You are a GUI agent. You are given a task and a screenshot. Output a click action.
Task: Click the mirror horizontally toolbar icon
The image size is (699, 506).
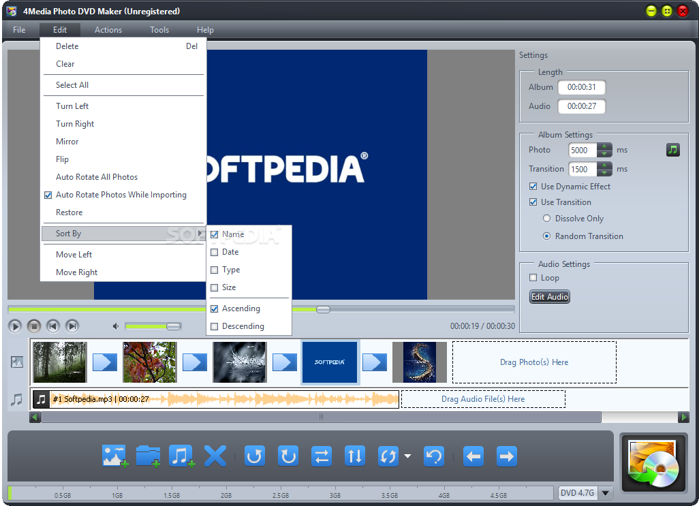[322, 456]
